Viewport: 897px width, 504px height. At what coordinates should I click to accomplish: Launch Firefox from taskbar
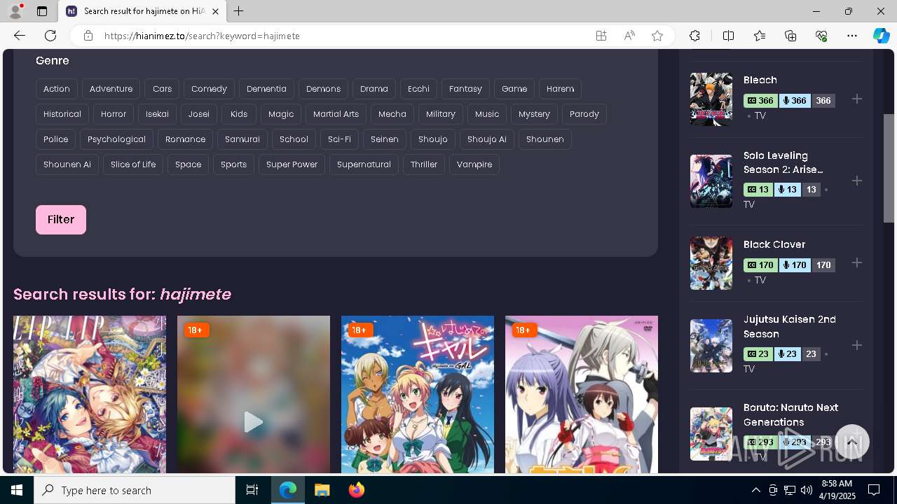coord(357,490)
